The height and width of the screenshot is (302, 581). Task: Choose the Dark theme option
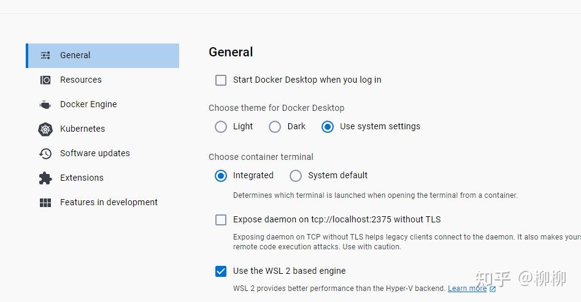274,126
